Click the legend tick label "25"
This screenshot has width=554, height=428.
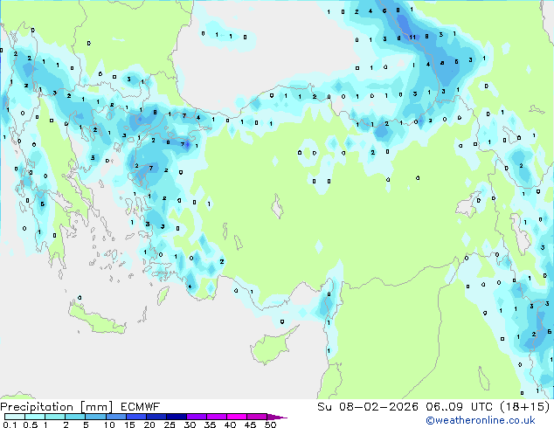click(170, 425)
